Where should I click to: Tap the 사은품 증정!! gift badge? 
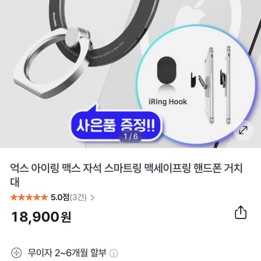click(x=116, y=125)
